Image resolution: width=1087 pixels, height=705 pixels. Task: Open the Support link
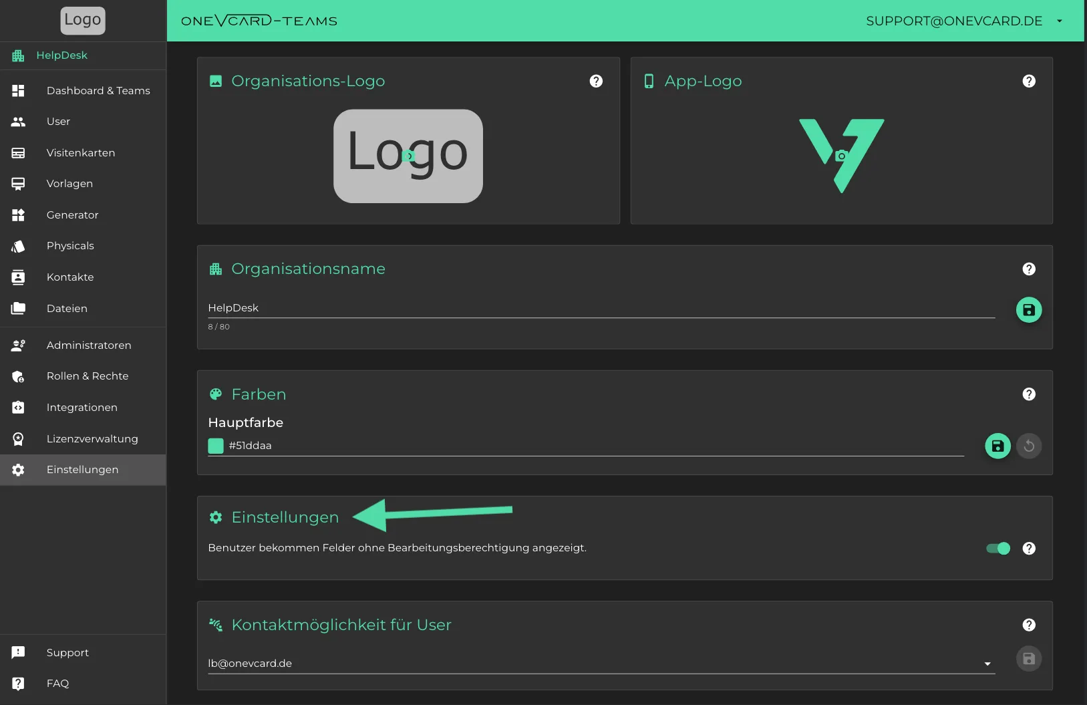83,653
